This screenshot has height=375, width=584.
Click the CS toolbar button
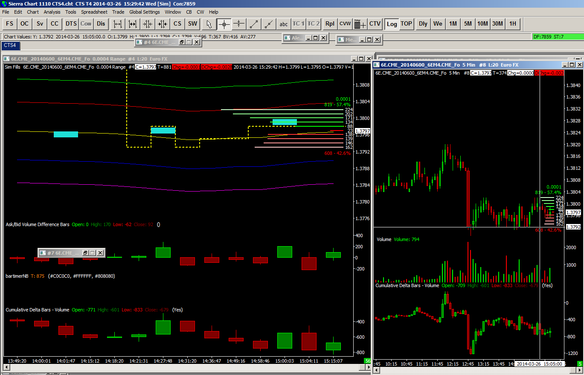177,24
